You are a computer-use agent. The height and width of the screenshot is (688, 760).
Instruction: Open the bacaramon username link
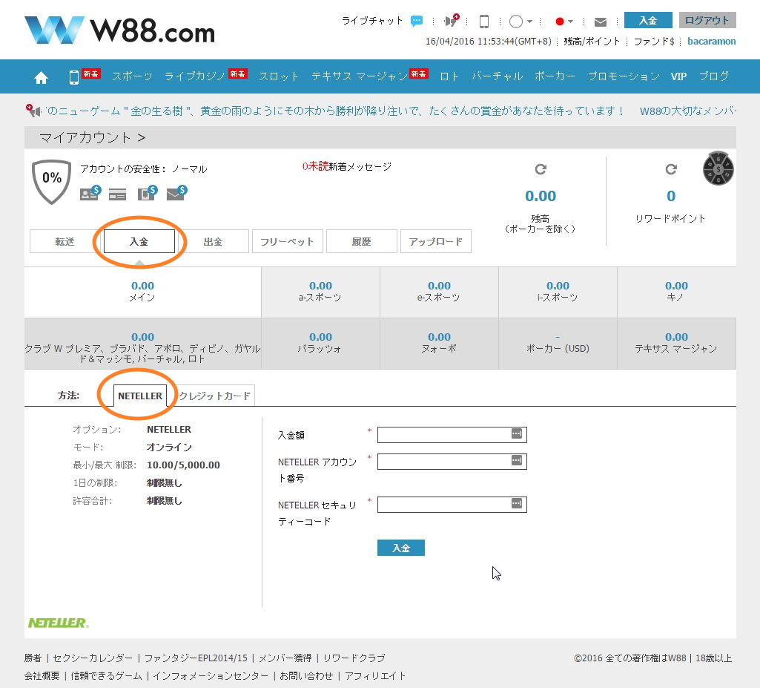pos(712,42)
